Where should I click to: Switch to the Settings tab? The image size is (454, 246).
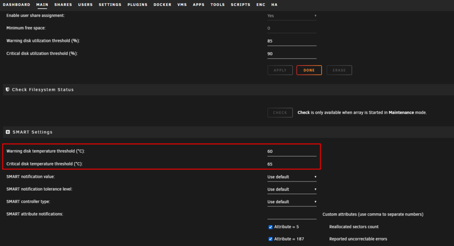point(110,5)
